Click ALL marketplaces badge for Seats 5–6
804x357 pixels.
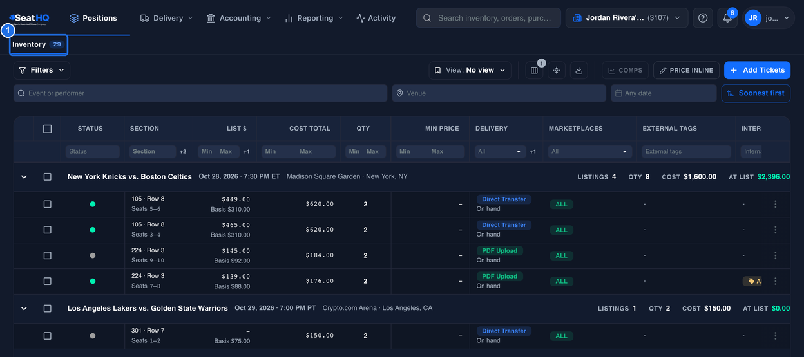click(x=562, y=204)
